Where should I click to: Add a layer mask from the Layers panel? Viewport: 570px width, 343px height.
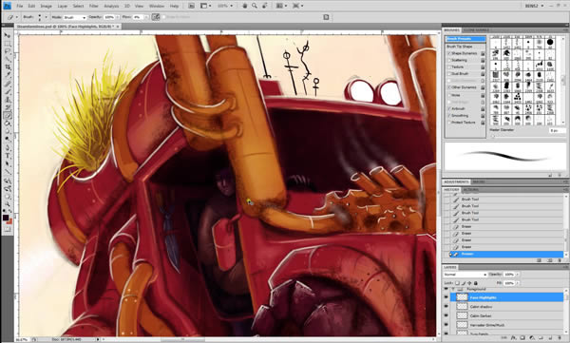pyautogui.click(x=523, y=338)
